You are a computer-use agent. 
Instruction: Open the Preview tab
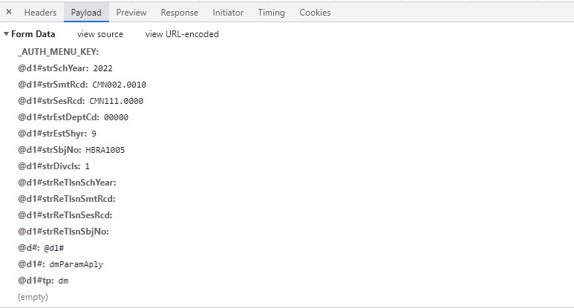pyautogui.click(x=131, y=13)
